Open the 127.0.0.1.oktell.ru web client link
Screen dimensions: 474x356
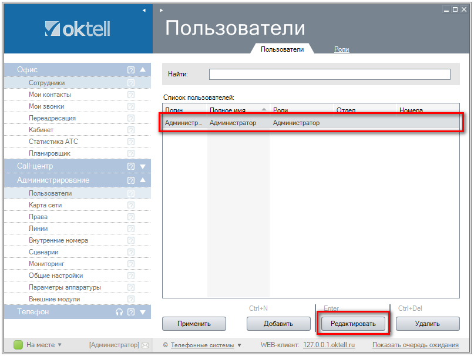tap(329, 345)
